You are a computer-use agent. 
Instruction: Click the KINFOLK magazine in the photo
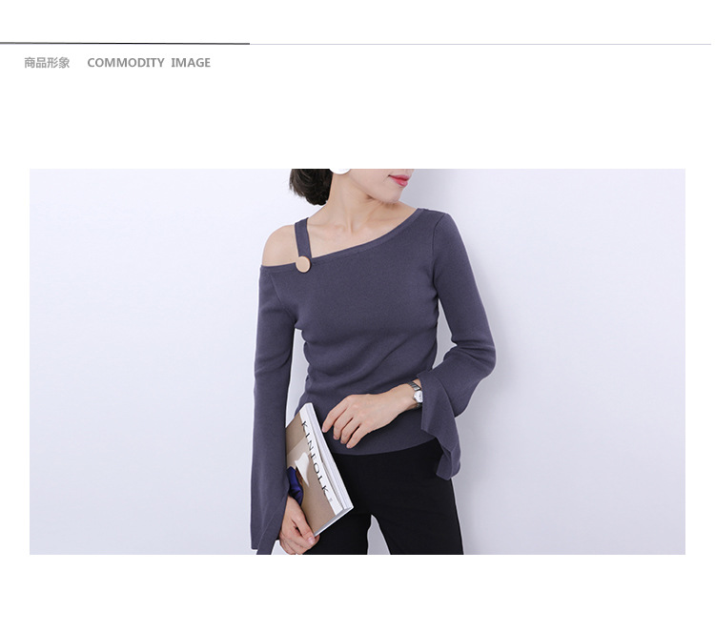coord(318,470)
